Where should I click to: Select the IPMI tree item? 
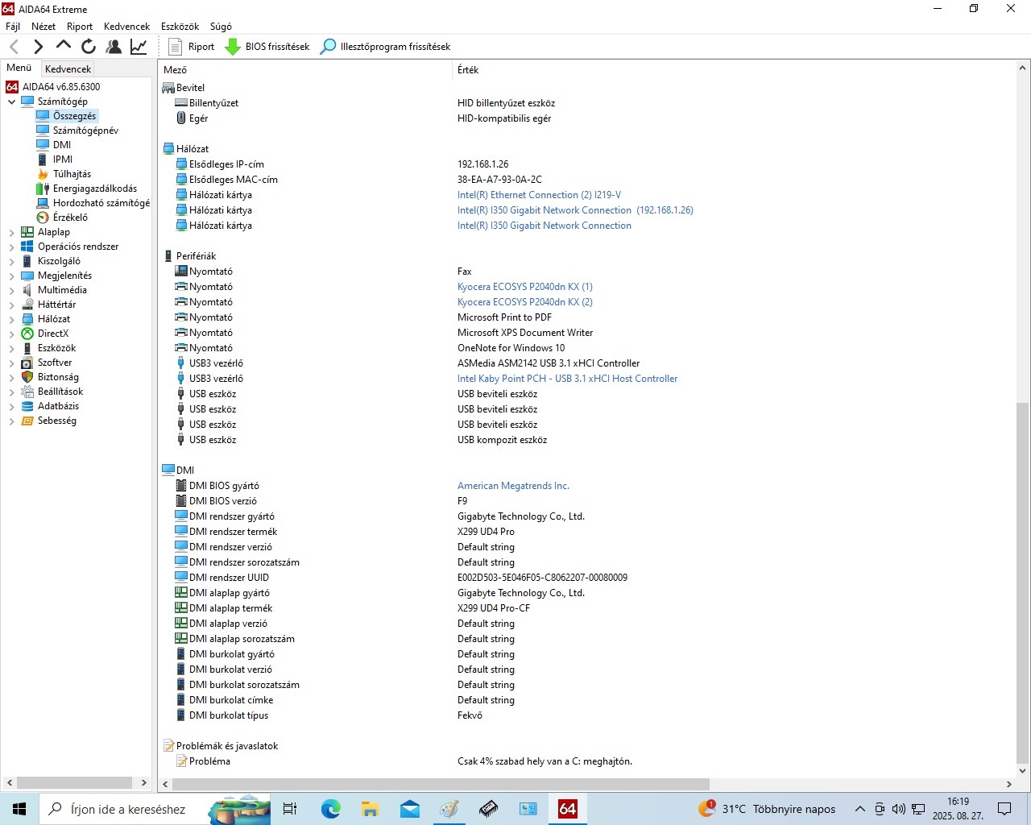(63, 160)
